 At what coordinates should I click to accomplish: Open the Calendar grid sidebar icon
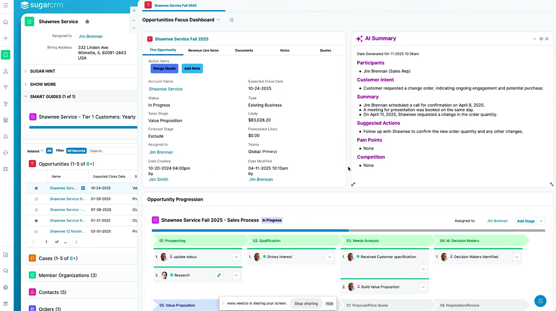point(5,120)
